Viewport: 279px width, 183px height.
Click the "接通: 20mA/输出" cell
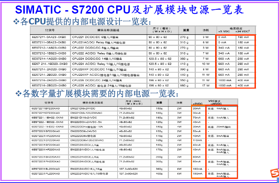pyautogui.click(x=219, y=127)
